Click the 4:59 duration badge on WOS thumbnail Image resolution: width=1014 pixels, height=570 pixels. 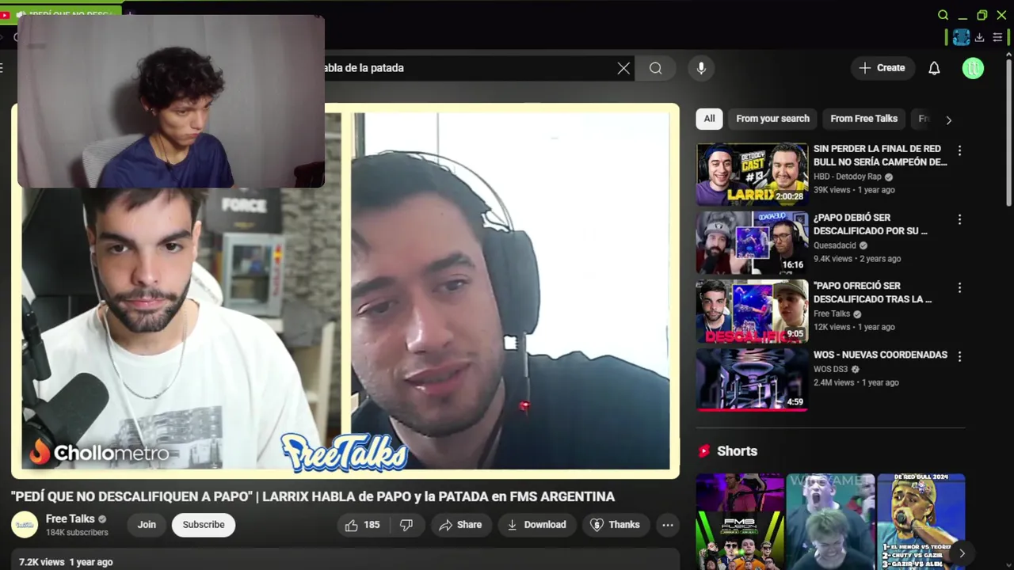(x=795, y=402)
